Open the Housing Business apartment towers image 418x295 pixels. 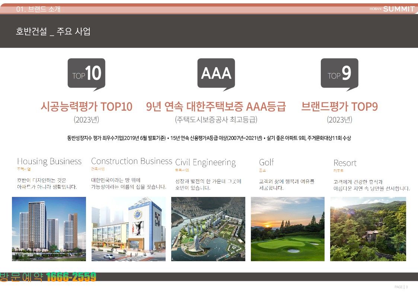point(49,229)
